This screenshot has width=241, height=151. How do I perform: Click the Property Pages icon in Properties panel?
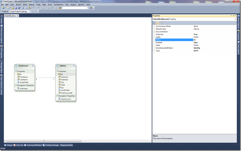point(162,23)
